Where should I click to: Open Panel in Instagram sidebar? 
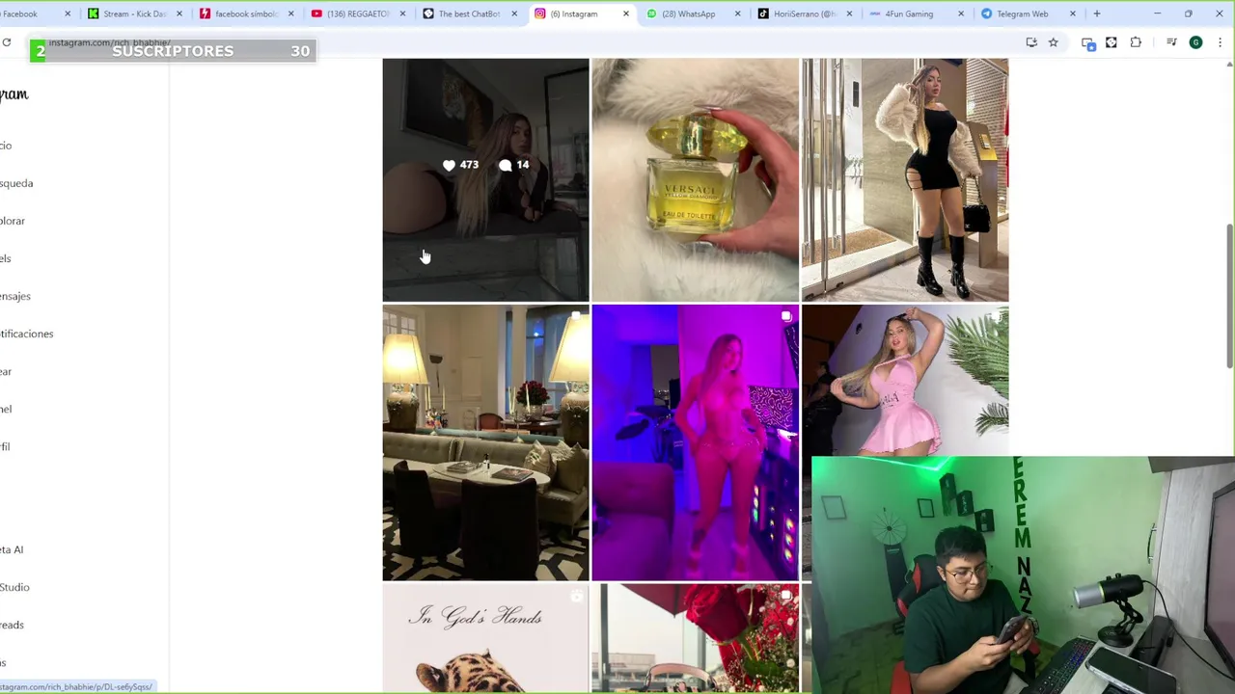(6, 409)
